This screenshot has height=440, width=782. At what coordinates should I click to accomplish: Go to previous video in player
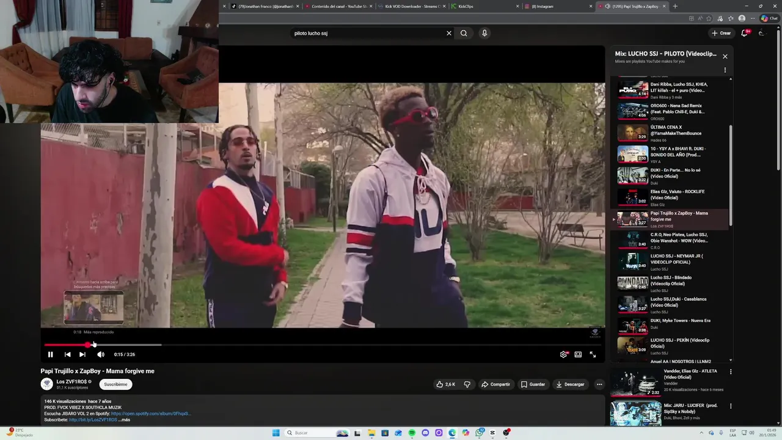pyautogui.click(x=67, y=354)
